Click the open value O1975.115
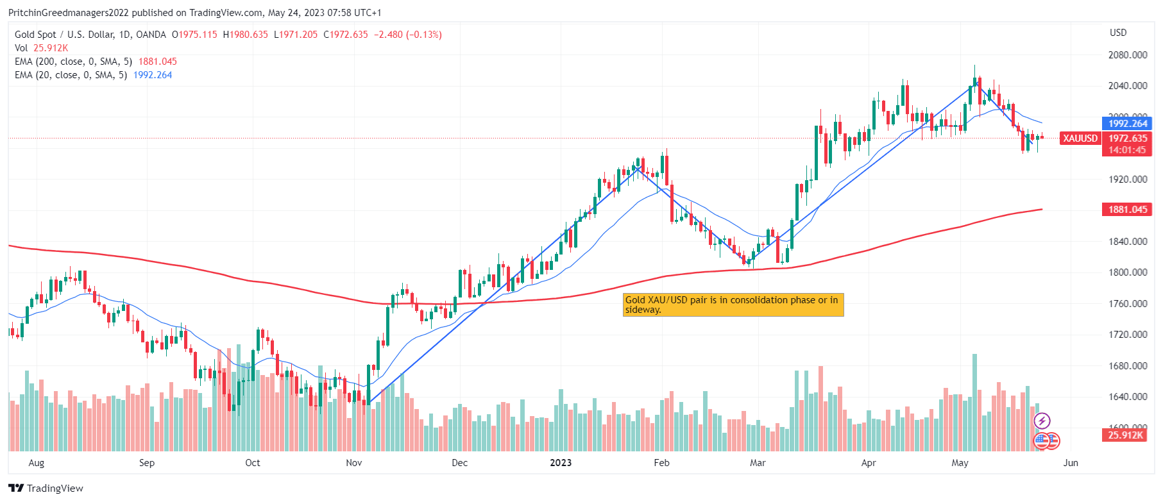 click(194, 35)
